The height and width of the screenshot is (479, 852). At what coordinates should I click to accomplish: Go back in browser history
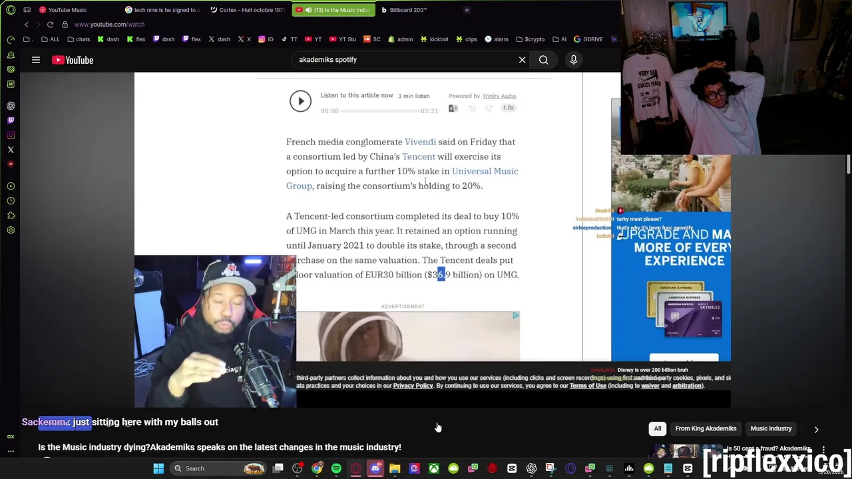(26, 25)
